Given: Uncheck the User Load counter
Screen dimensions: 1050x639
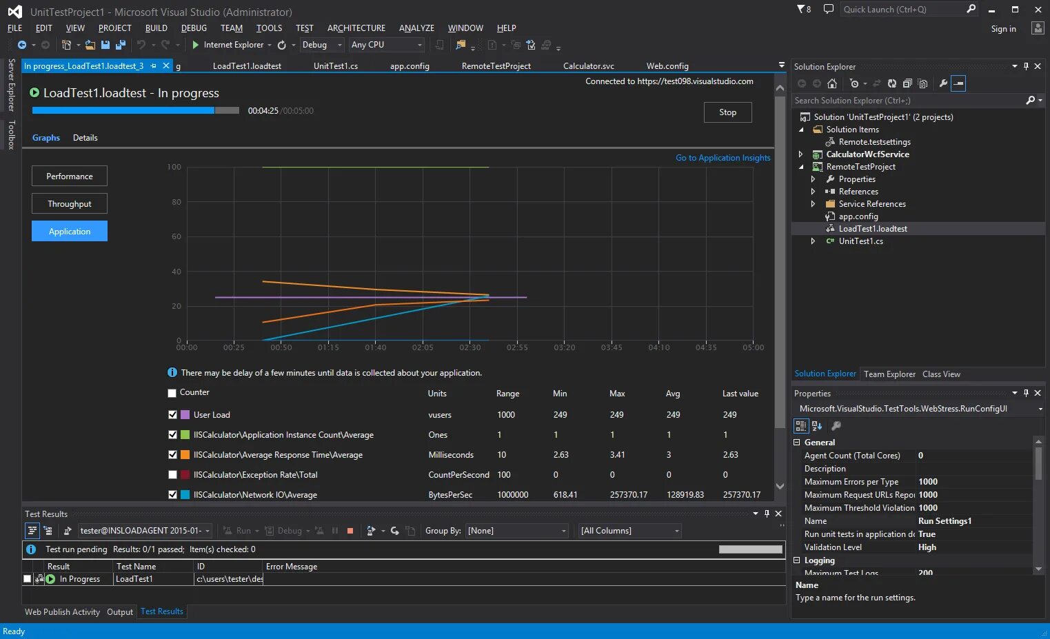Looking at the screenshot, I should [x=172, y=414].
